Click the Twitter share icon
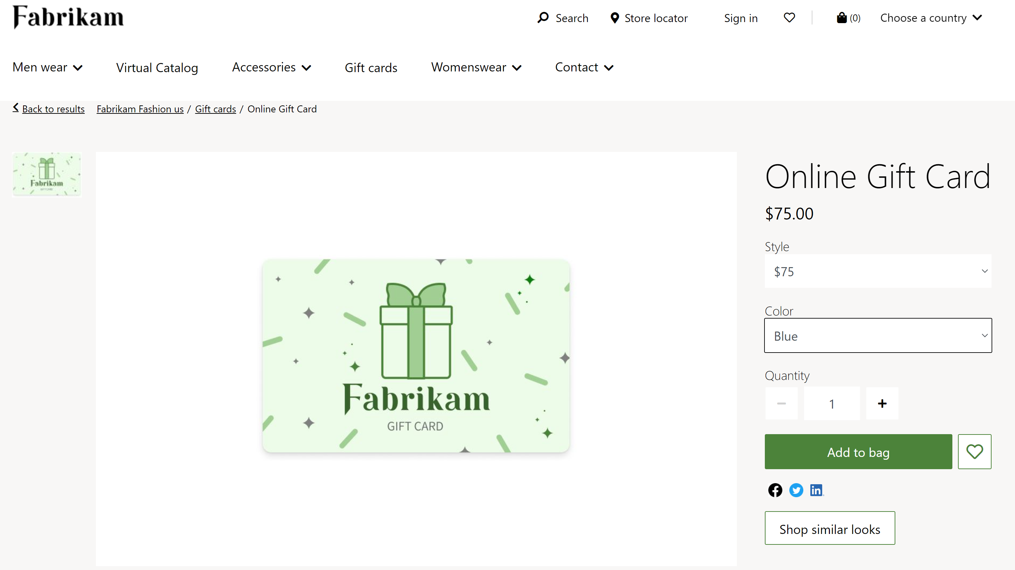This screenshot has height=570, width=1015. [x=795, y=490]
